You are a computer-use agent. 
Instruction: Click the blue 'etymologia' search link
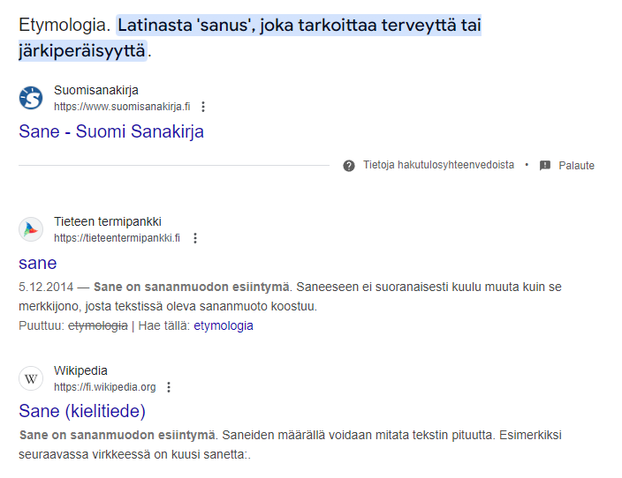pyautogui.click(x=224, y=325)
